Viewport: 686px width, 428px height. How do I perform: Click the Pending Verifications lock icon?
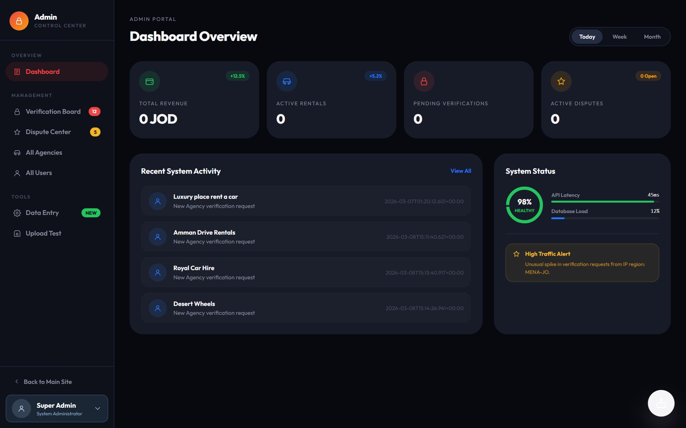click(424, 81)
